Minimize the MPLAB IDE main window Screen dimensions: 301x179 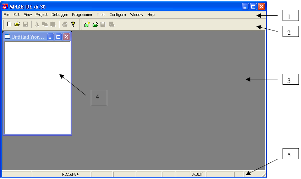(x=245, y=7)
